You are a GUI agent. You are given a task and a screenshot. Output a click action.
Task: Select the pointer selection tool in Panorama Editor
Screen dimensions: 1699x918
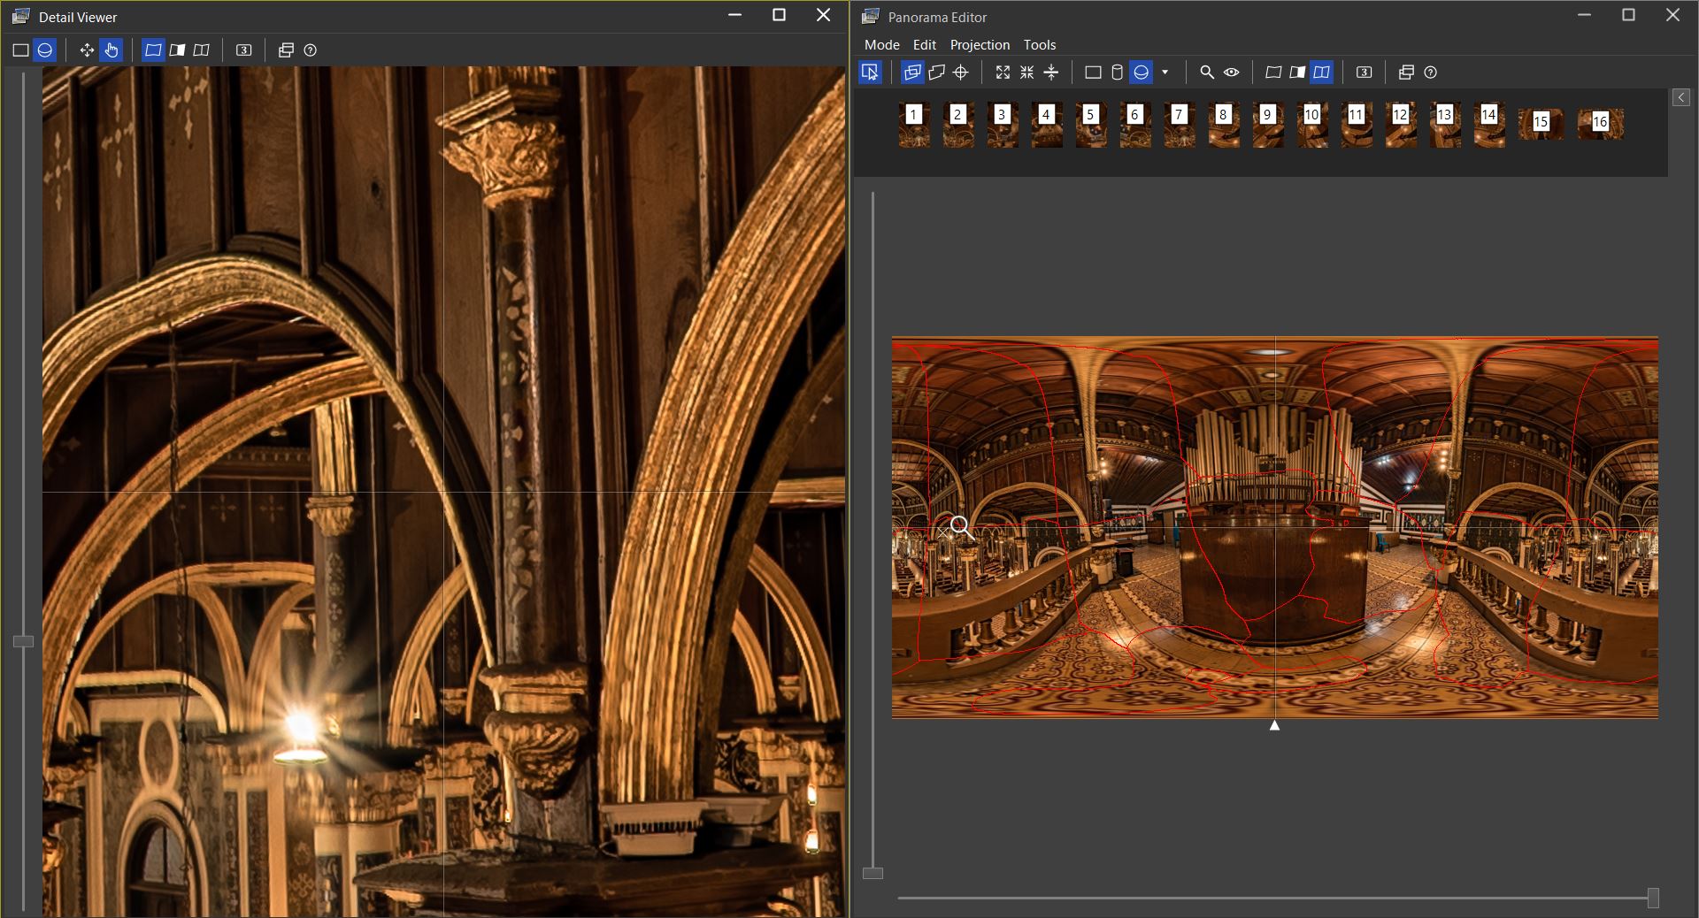point(870,73)
